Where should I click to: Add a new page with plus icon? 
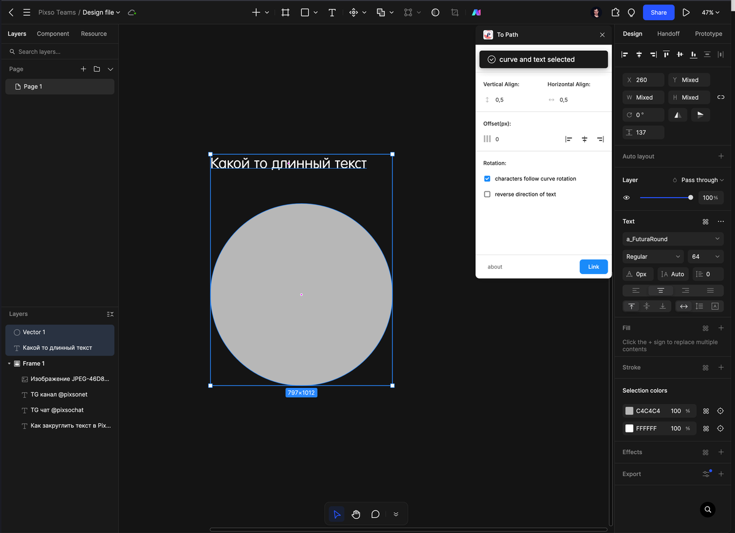pyautogui.click(x=83, y=69)
